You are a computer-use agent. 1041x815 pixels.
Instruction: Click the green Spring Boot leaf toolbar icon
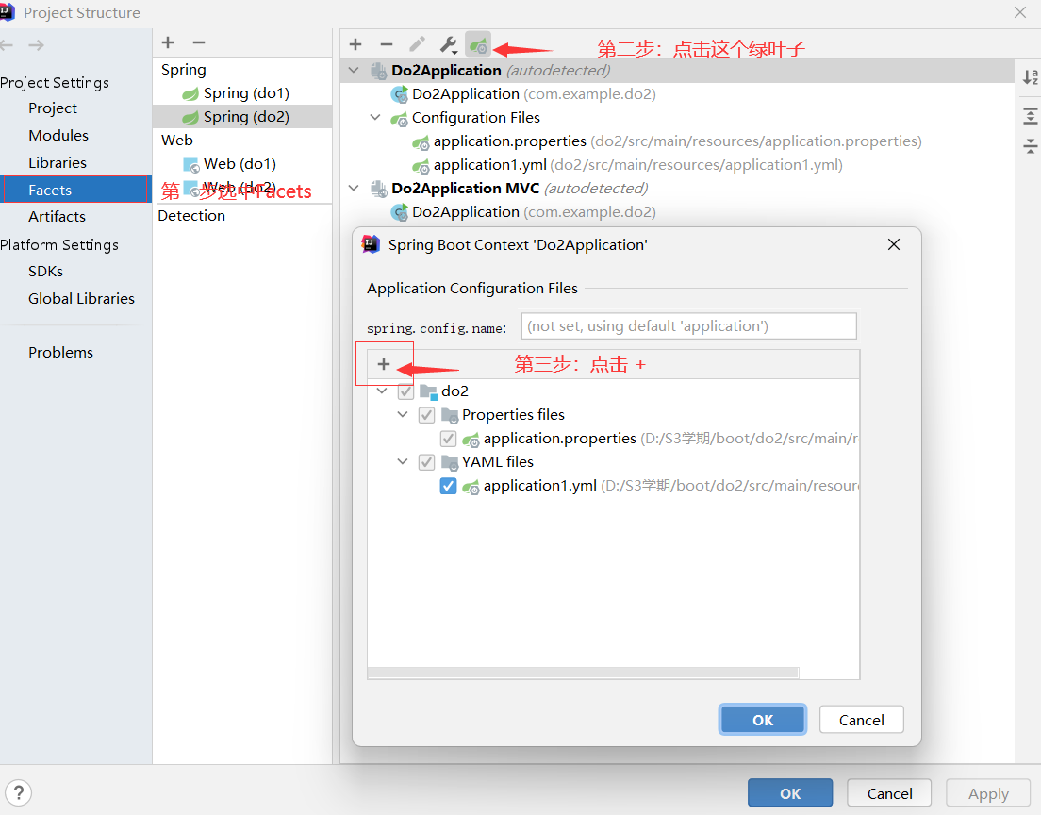click(478, 43)
